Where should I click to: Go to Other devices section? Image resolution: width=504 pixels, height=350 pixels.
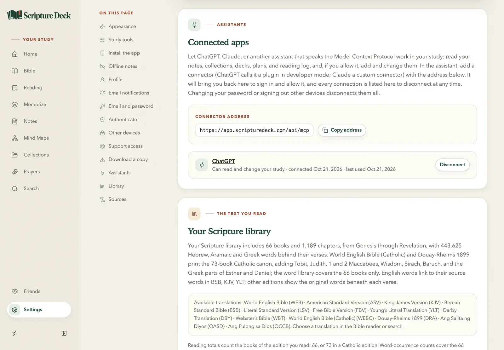tap(124, 133)
